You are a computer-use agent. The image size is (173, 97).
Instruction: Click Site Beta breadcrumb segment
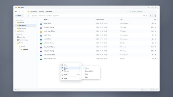pyautogui.click(x=49, y=11)
